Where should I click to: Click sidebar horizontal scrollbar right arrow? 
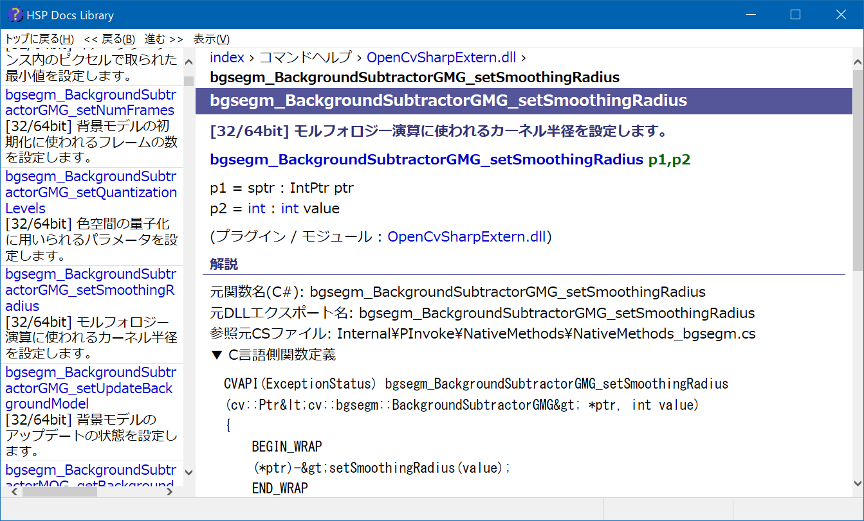[169, 491]
